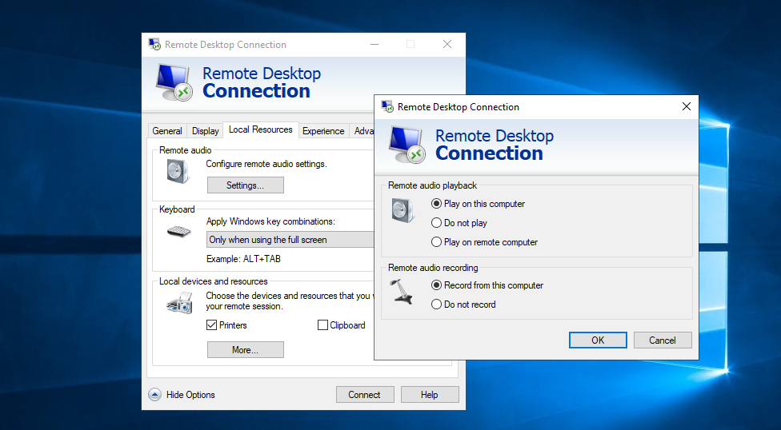Click 'Remote audio playback' group label
781x430 pixels.
(x=432, y=185)
